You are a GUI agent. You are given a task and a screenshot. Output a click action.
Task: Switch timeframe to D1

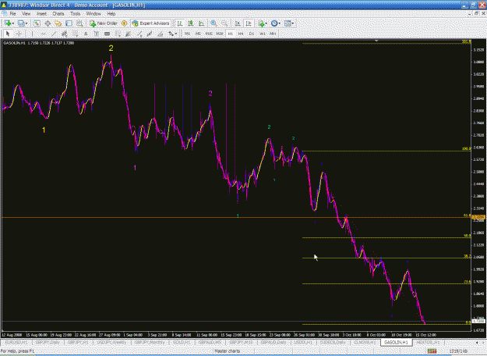coord(252,34)
